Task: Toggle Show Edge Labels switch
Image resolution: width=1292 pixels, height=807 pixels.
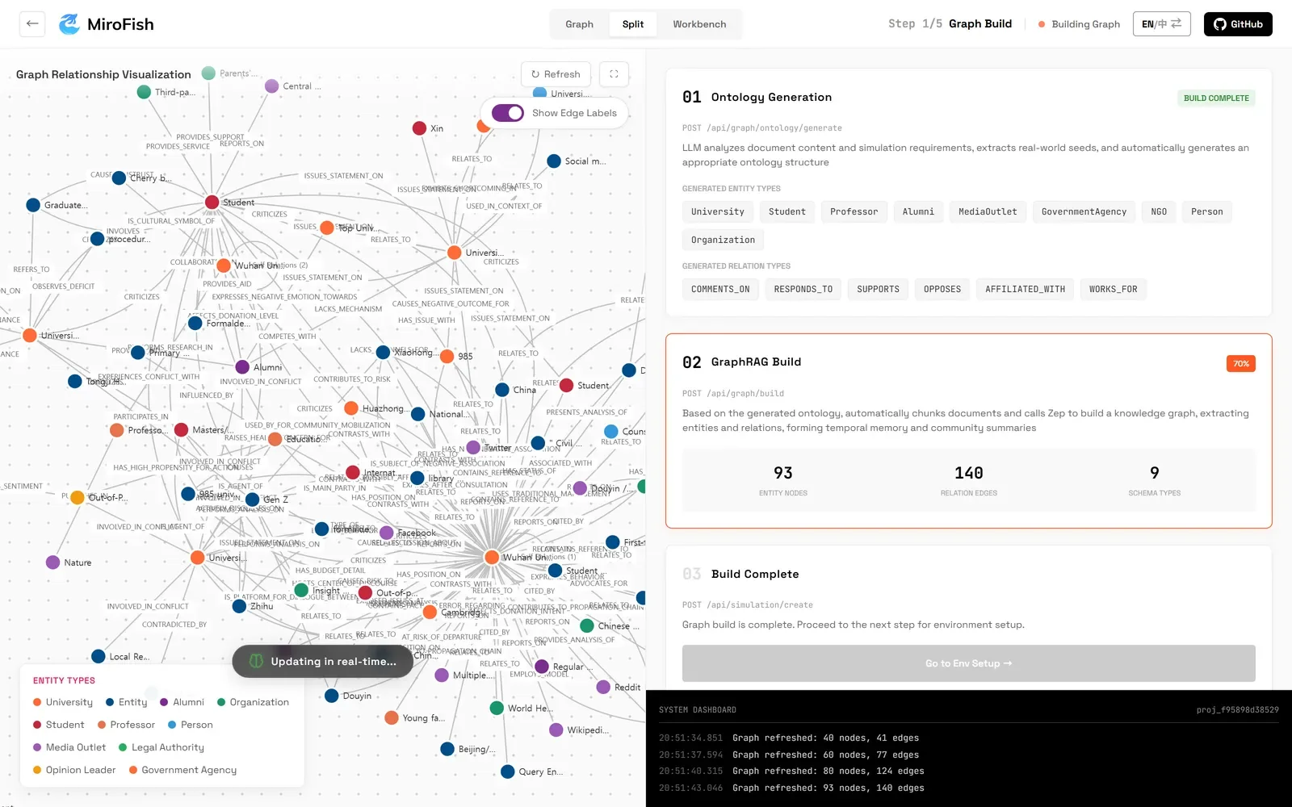Action: (x=508, y=113)
